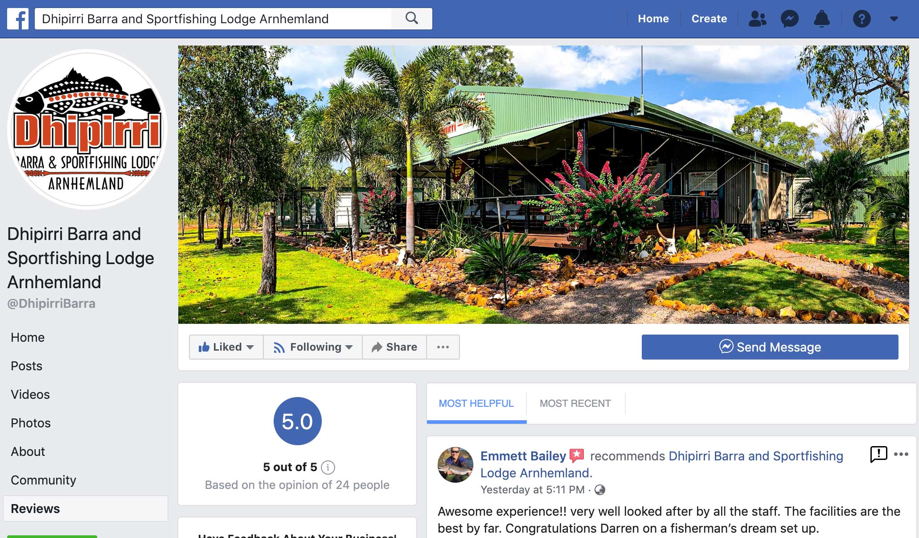Image resolution: width=919 pixels, height=538 pixels.
Task: Click the Share button
Action: pyautogui.click(x=394, y=347)
